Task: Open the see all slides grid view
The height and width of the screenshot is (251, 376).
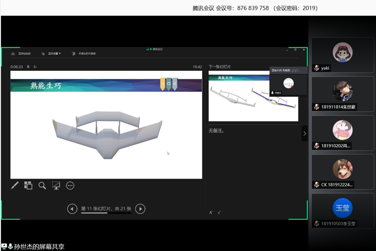Action: [28, 185]
